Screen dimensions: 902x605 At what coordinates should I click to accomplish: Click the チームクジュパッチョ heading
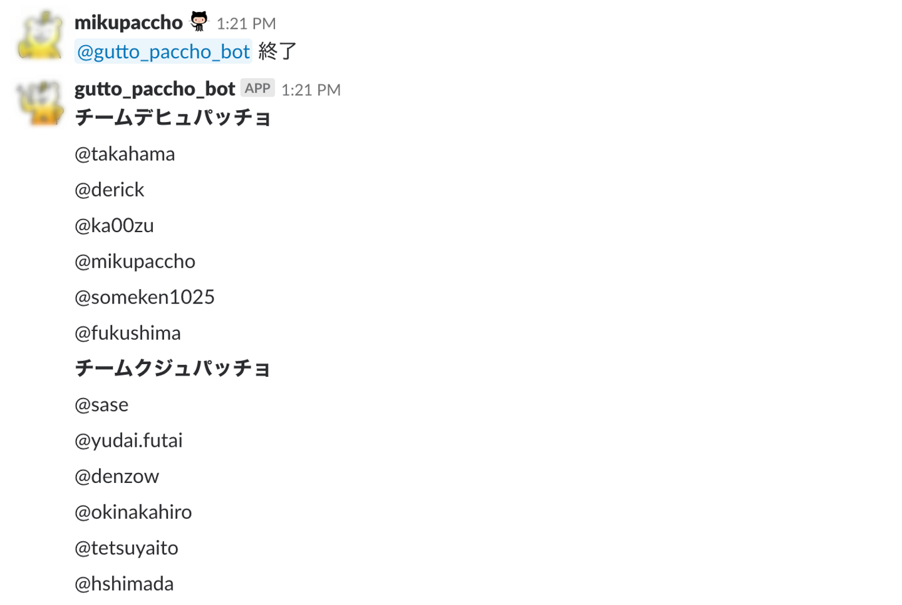point(172,369)
